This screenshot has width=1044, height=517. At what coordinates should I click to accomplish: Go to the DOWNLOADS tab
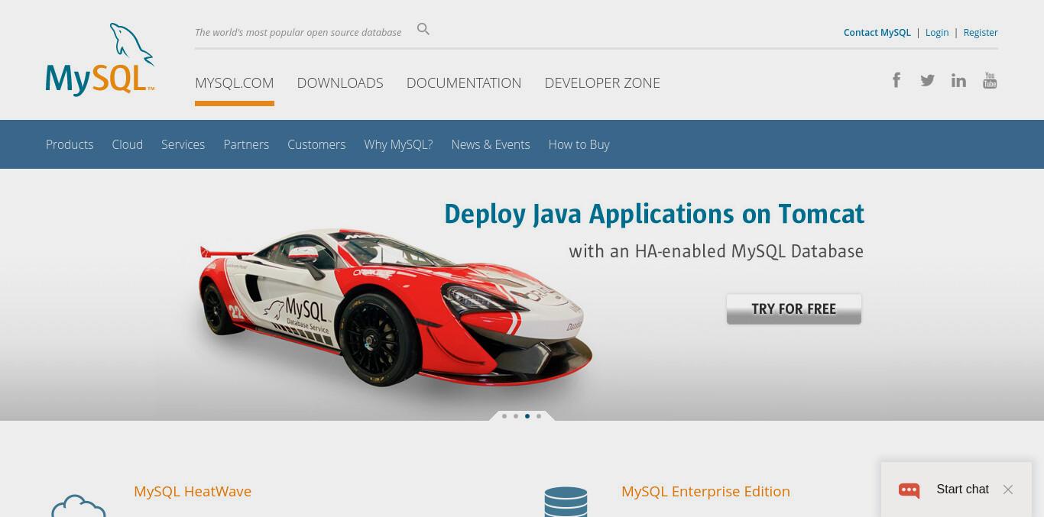(x=340, y=82)
